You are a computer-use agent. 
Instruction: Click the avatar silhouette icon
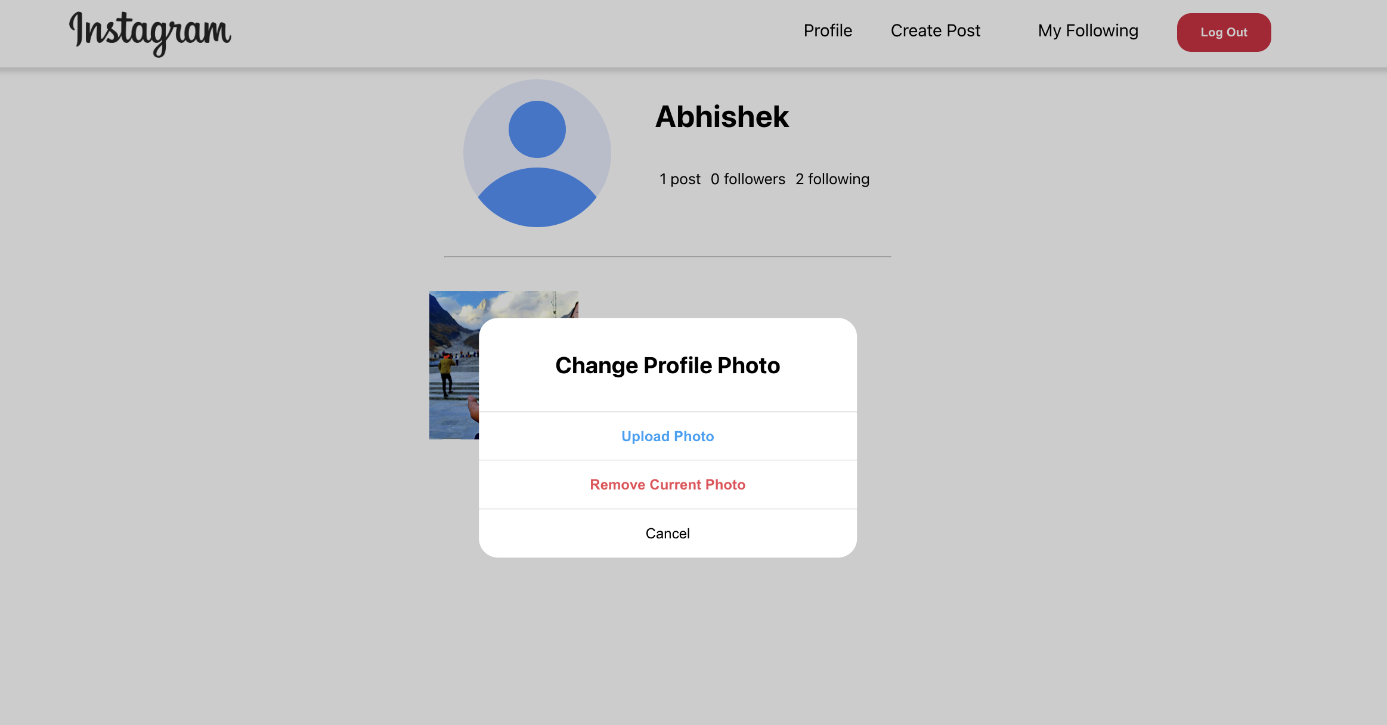pos(536,153)
